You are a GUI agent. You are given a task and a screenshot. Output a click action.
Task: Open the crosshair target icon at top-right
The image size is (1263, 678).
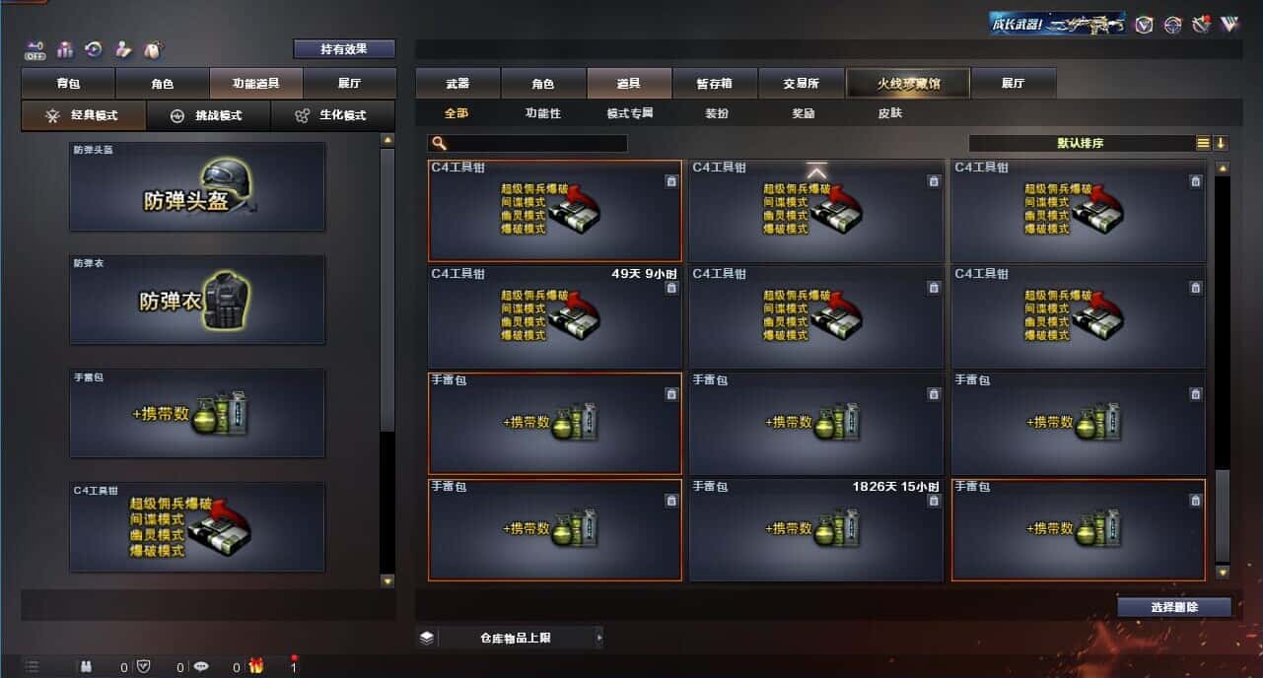1172,25
